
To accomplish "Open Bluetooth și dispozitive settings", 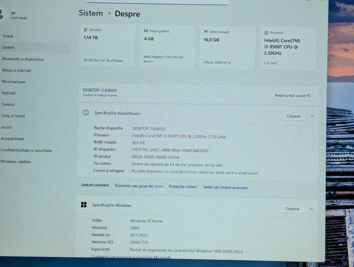I will point(23,59).
